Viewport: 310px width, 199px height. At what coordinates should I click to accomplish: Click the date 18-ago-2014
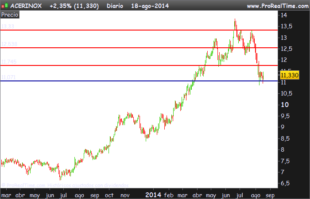click(150, 6)
